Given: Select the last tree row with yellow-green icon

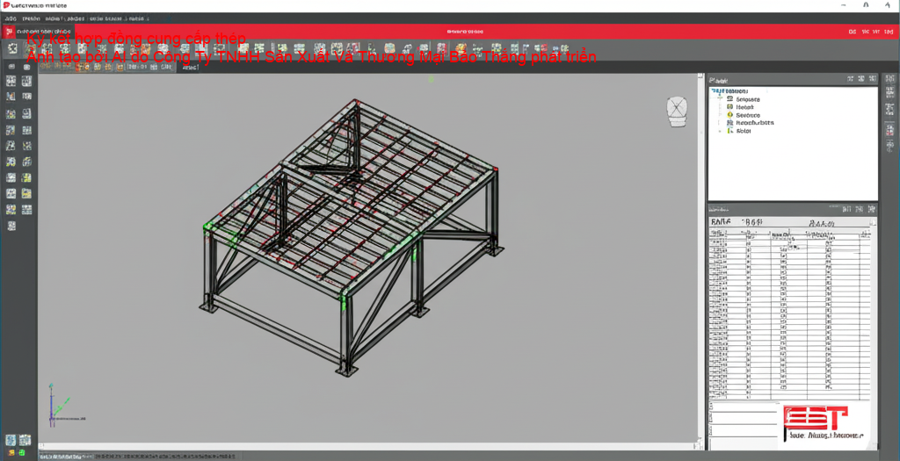Looking at the screenshot, I should (738, 131).
